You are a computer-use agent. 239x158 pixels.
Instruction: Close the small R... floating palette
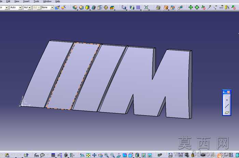pyautogui.click(x=228, y=92)
